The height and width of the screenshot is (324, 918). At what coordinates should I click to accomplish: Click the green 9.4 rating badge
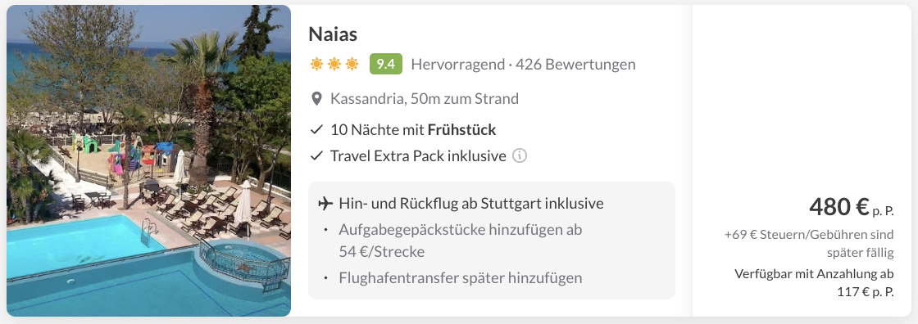(x=386, y=64)
